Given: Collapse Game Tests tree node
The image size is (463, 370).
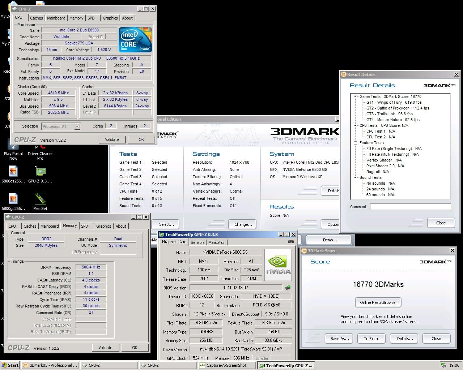Looking at the screenshot, I should pyautogui.click(x=356, y=96).
